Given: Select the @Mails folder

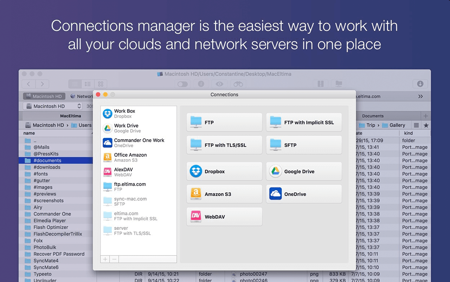Looking at the screenshot, I should (x=56, y=147).
